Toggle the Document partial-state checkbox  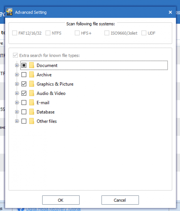[24, 66]
